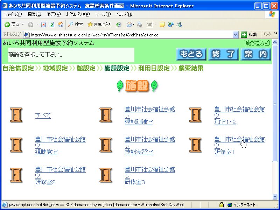The height and width of the screenshot is (210, 280).
Task: Open the ツール(T) menu
Action: tap(103, 14)
